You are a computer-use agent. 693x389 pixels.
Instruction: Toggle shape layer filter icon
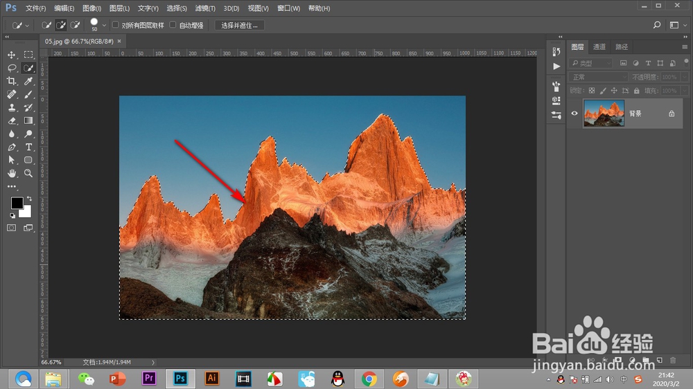pyautogui.click(x=660, y=63)
